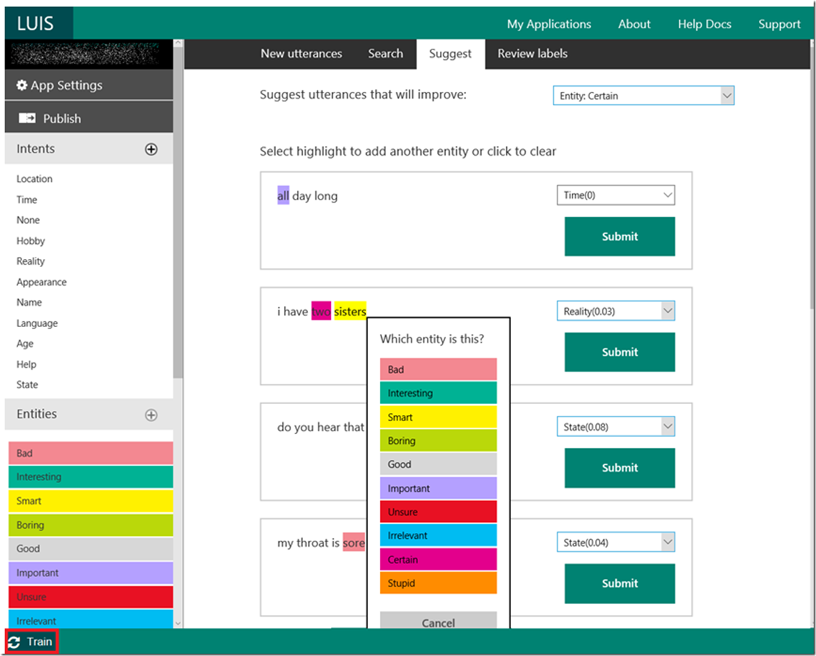Choose Certain in the entity popup
This screenshot has width=816, height=656.
pos(439,560)
